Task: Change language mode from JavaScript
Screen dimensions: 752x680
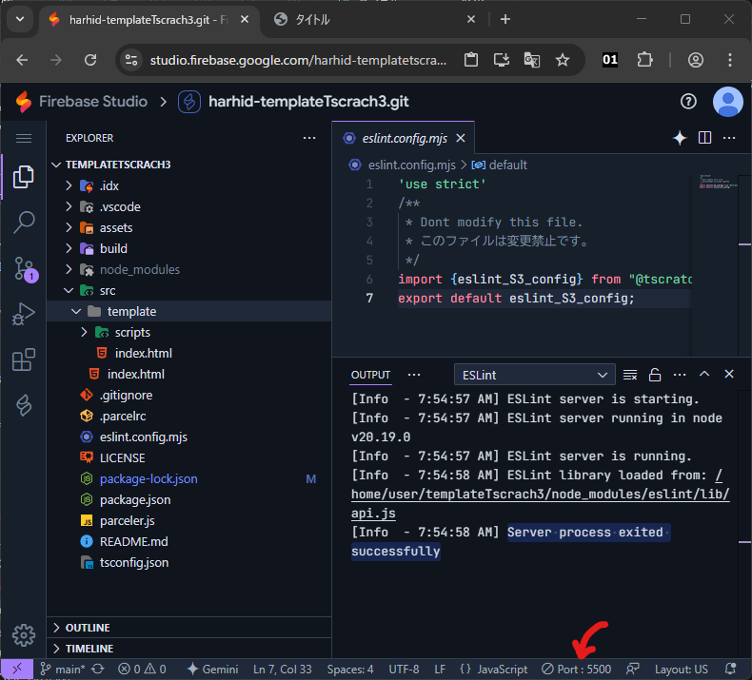Action: [x=503, y=669]
